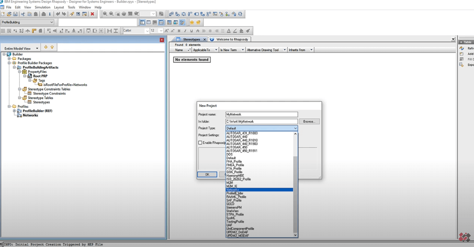Click the increase font size icon
This screenshot has width=474, height=247.
coord(167,31)
